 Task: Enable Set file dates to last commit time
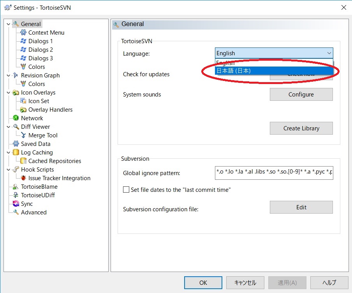coord(126,189)
